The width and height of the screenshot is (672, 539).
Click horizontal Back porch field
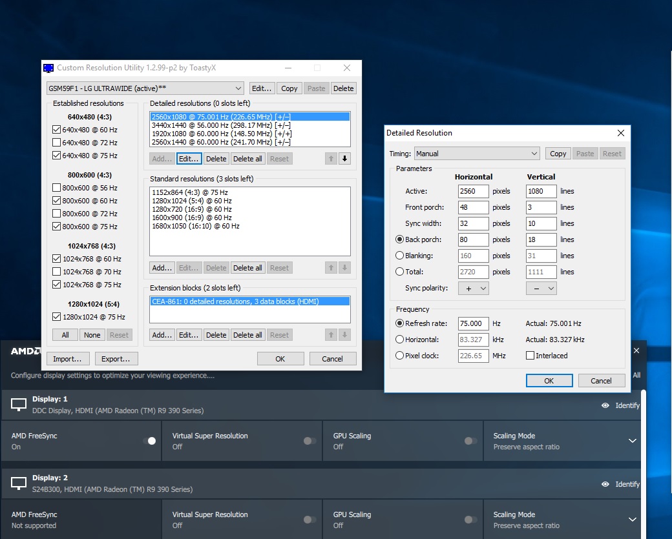473,239
